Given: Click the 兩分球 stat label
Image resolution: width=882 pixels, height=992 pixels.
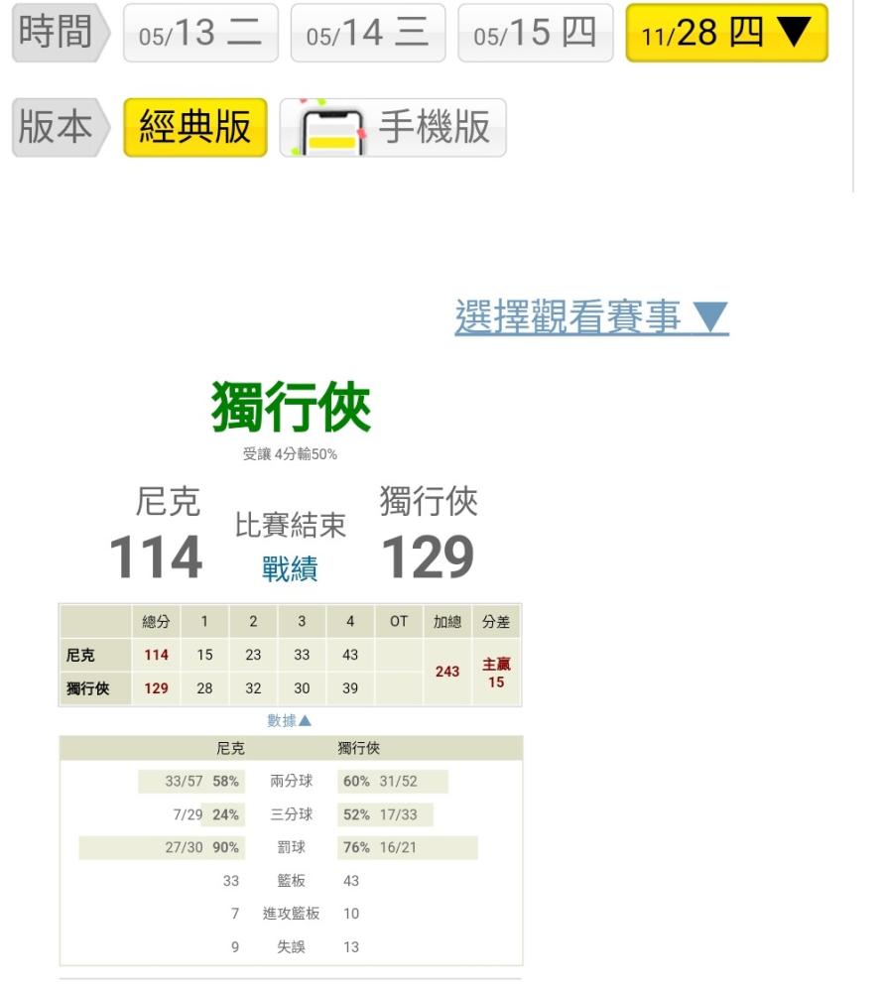Looking at the screenshot, I should pyautogui.click(x=291, y=782).
